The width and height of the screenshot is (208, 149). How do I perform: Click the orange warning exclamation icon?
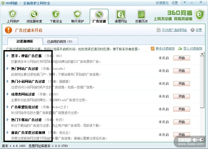pos(9,30)
